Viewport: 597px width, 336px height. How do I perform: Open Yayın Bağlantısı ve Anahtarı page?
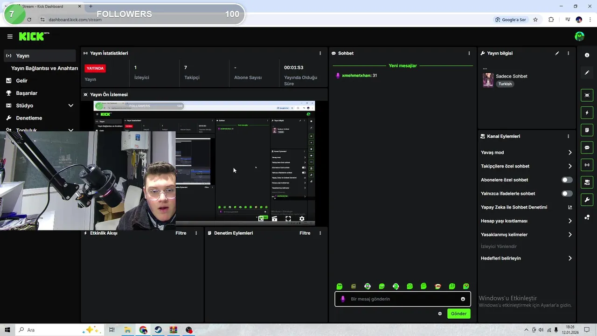coord(44,68)
